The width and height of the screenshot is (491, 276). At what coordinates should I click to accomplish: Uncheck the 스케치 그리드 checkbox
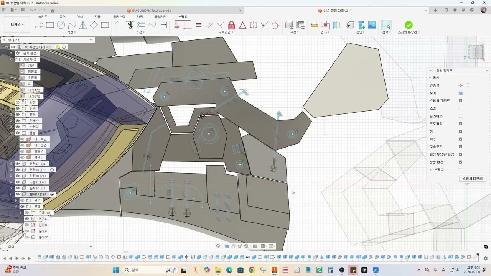(x=460, y=101)
